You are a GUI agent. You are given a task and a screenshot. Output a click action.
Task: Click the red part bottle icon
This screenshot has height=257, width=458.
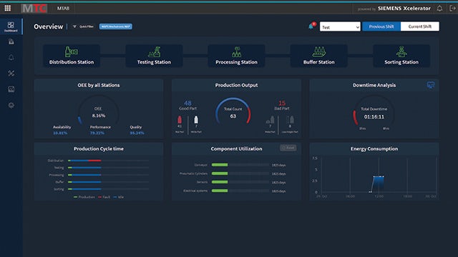pos(180,119)
